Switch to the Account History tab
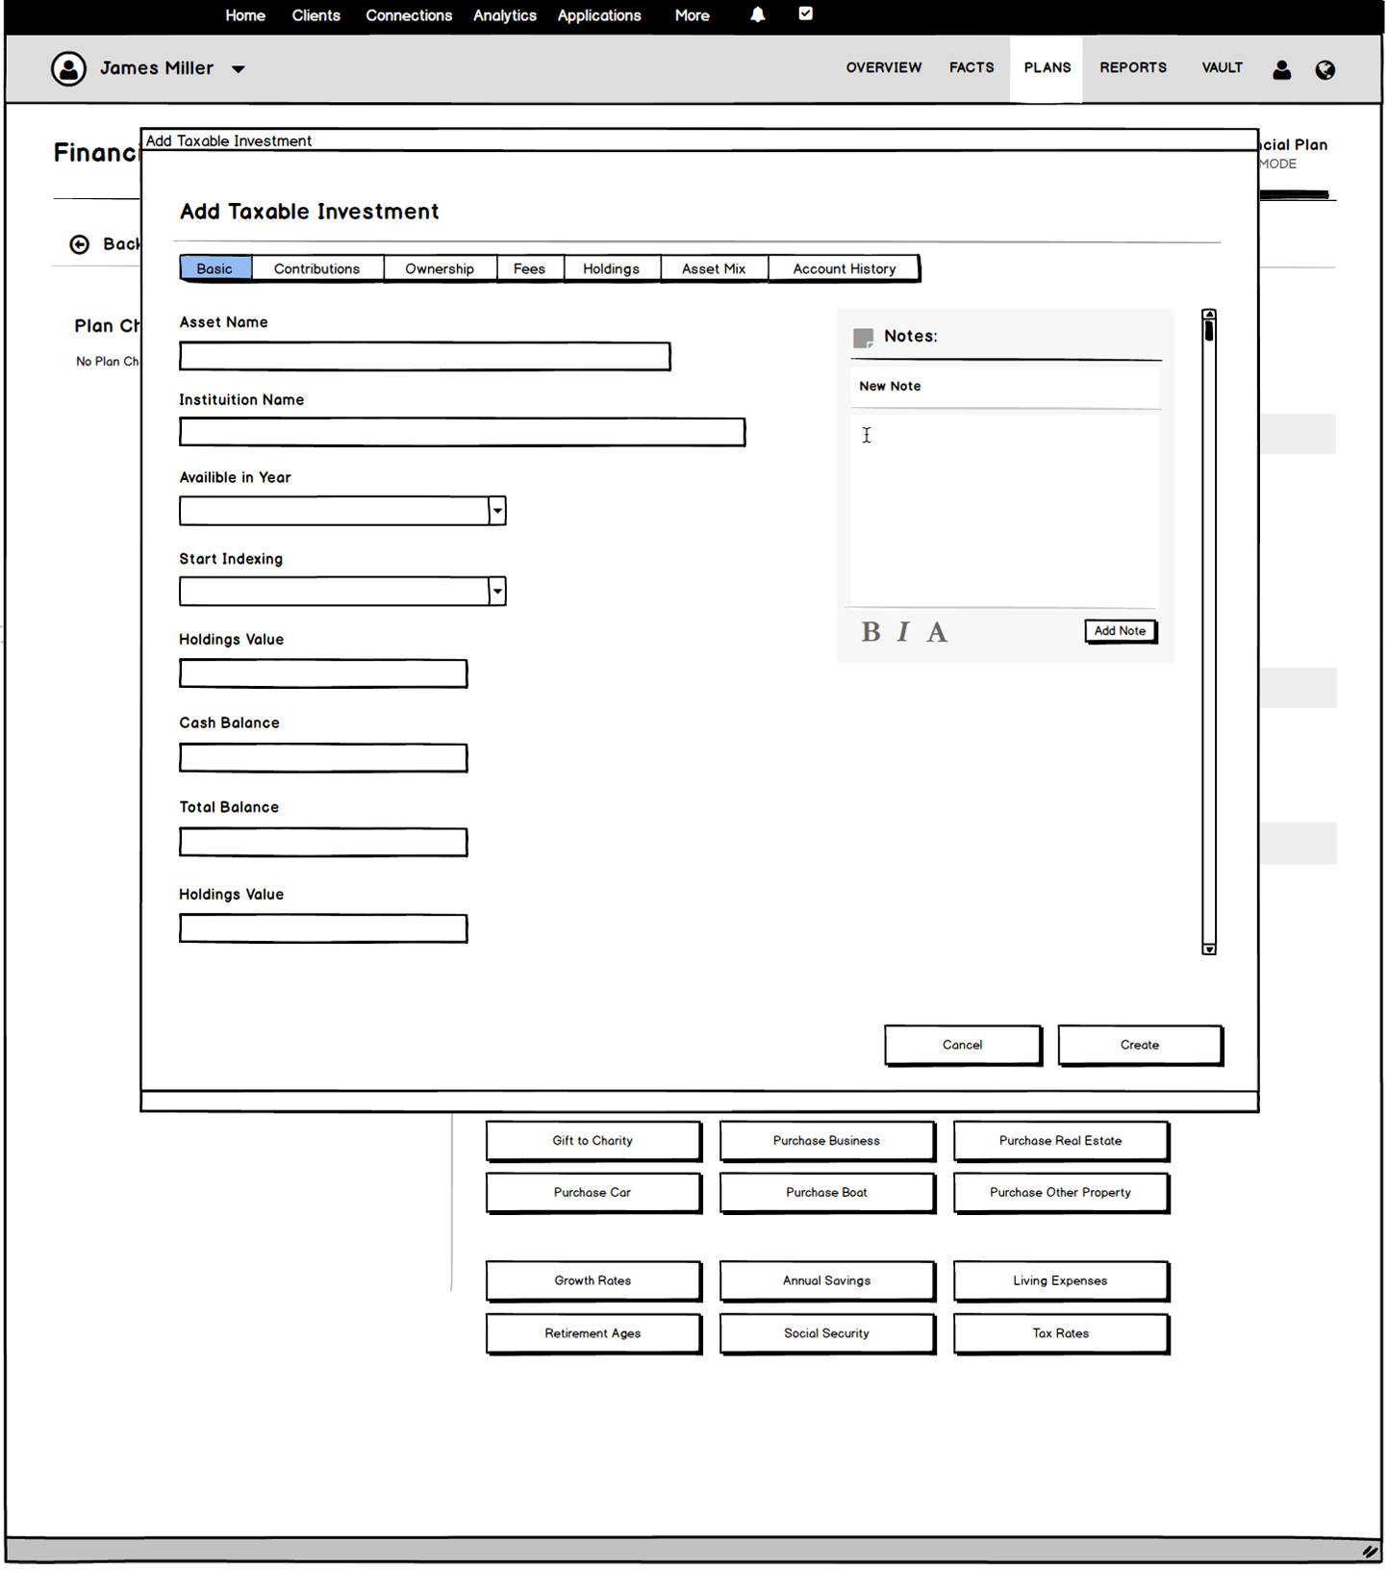This screenshot has height=1570, width=1388. pyautogui.click(x=844, y=268)
